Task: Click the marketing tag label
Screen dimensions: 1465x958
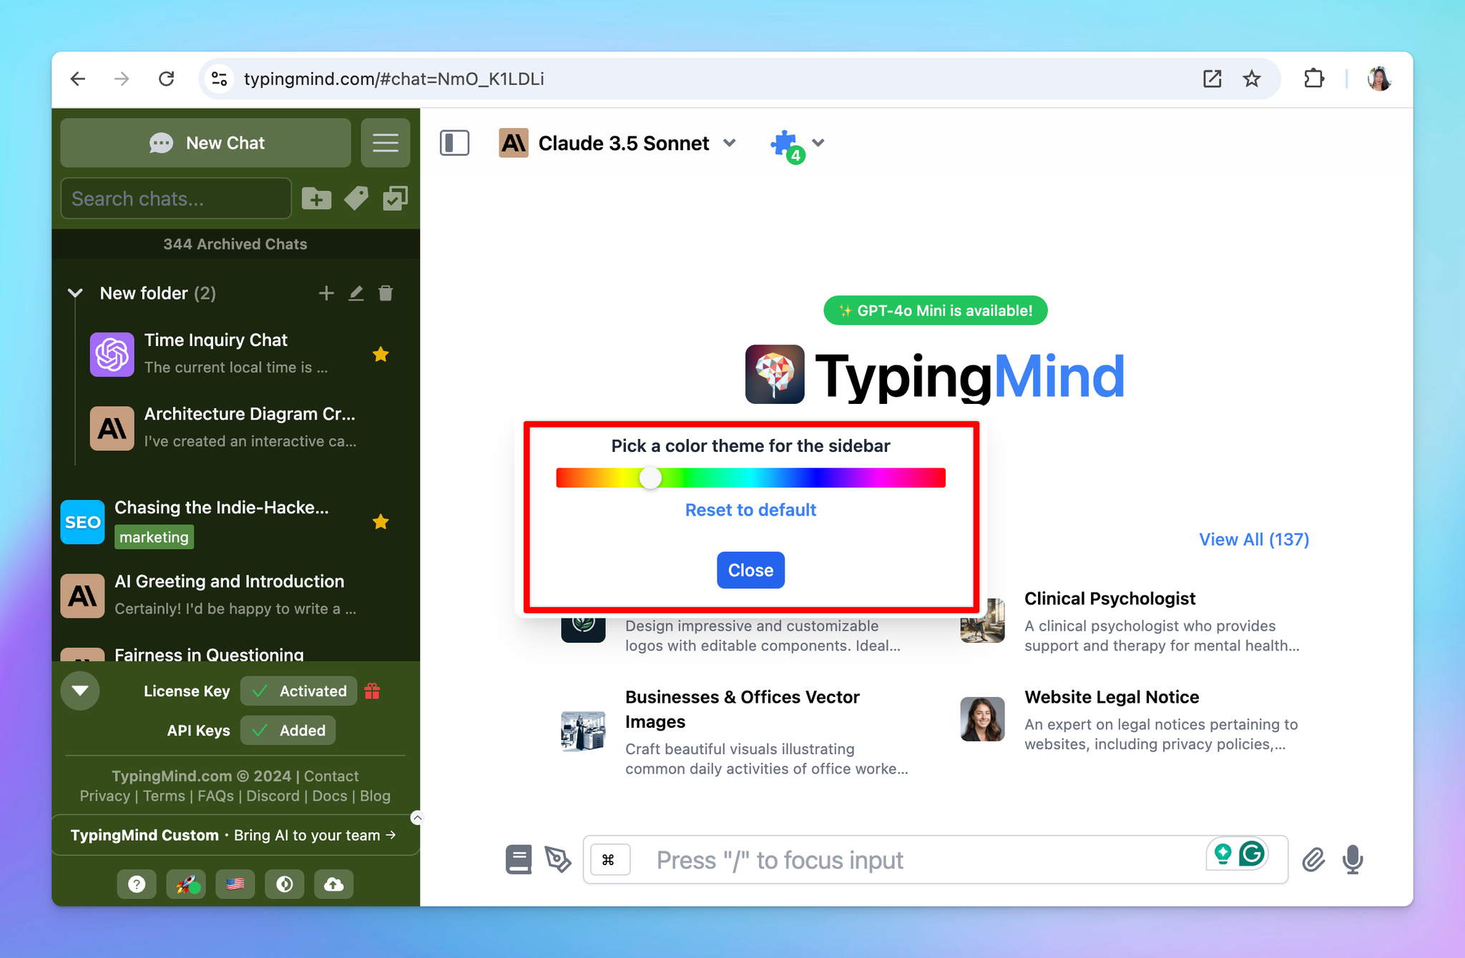Action: point(154,537)
